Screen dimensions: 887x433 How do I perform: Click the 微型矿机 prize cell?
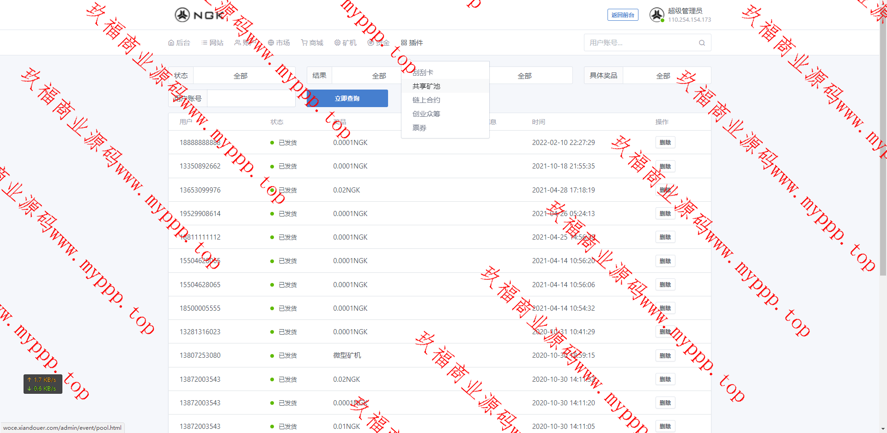click(347, 355)
